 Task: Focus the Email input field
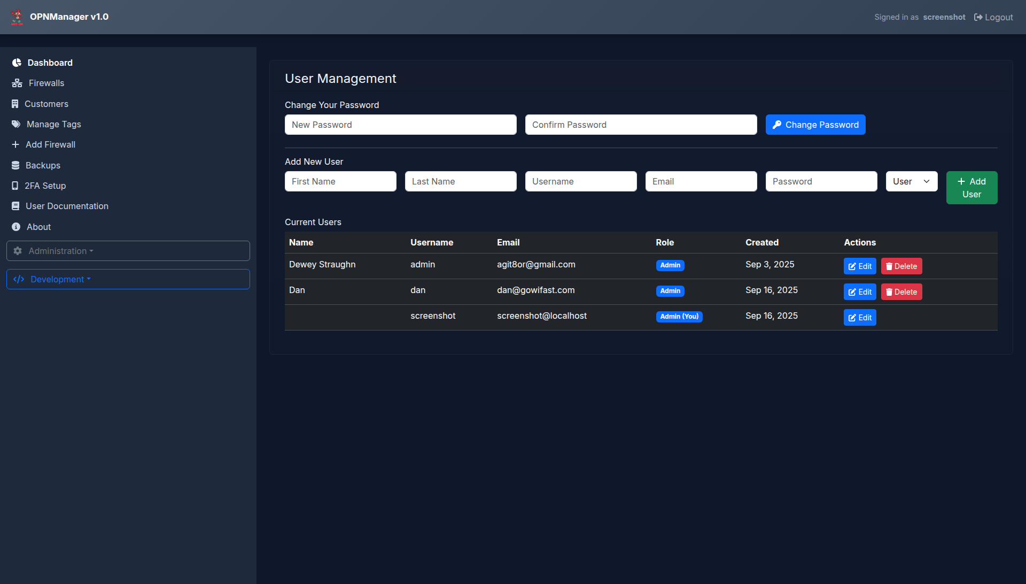[701, 181]
